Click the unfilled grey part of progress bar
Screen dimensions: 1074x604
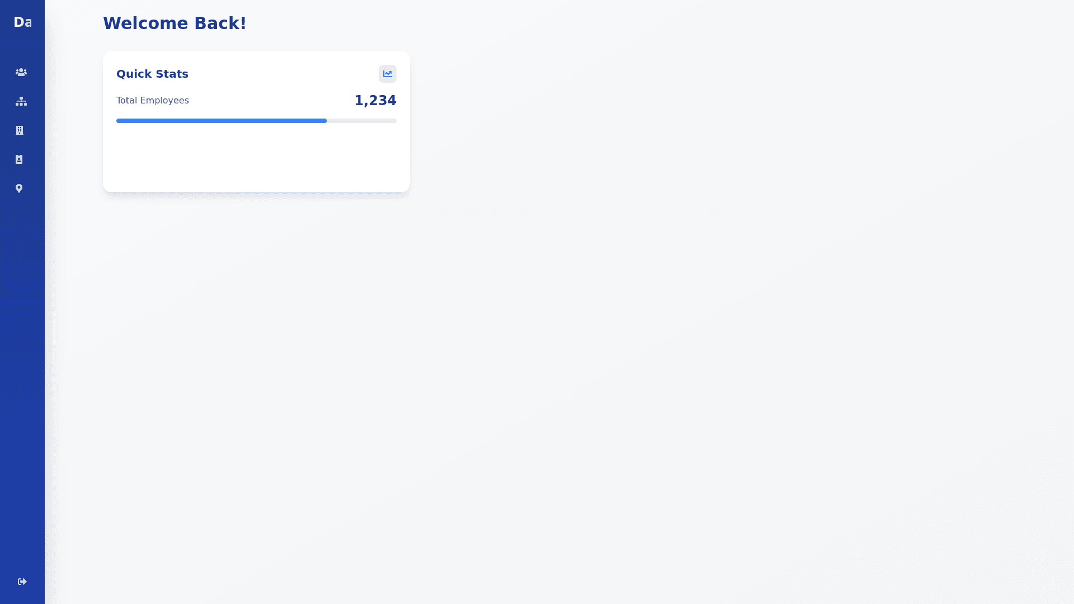tap(361, 121)
